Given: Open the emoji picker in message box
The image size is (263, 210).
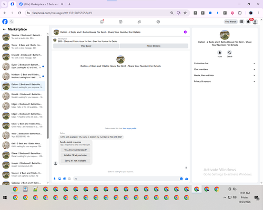Looking at the screenshot, I should pos(181,178).
